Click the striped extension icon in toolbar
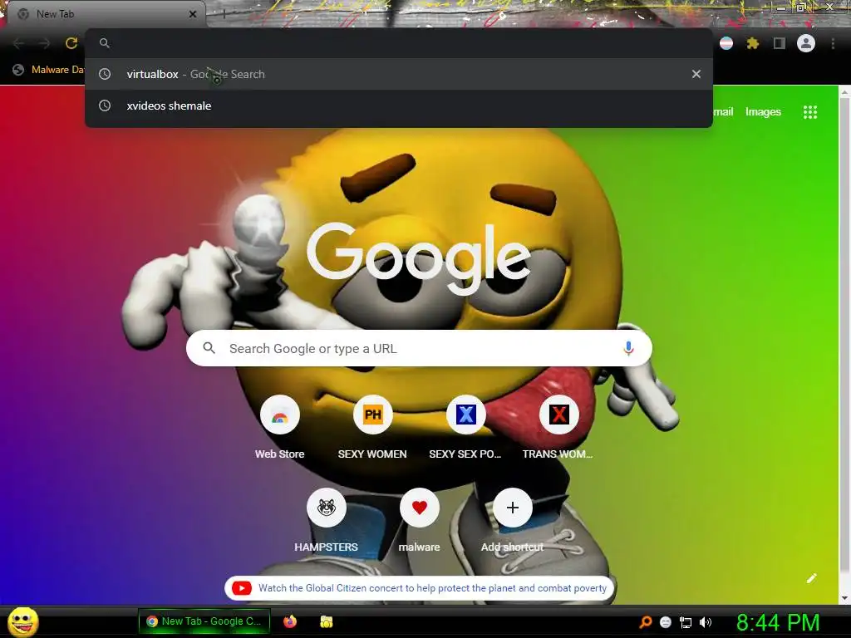 tap(726, 43)
